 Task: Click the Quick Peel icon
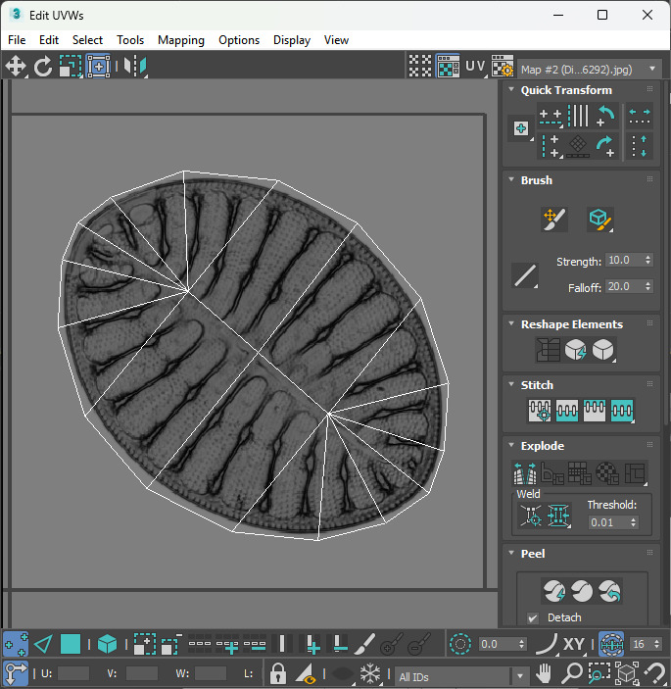pyautogui.click(x=554, y=591)
